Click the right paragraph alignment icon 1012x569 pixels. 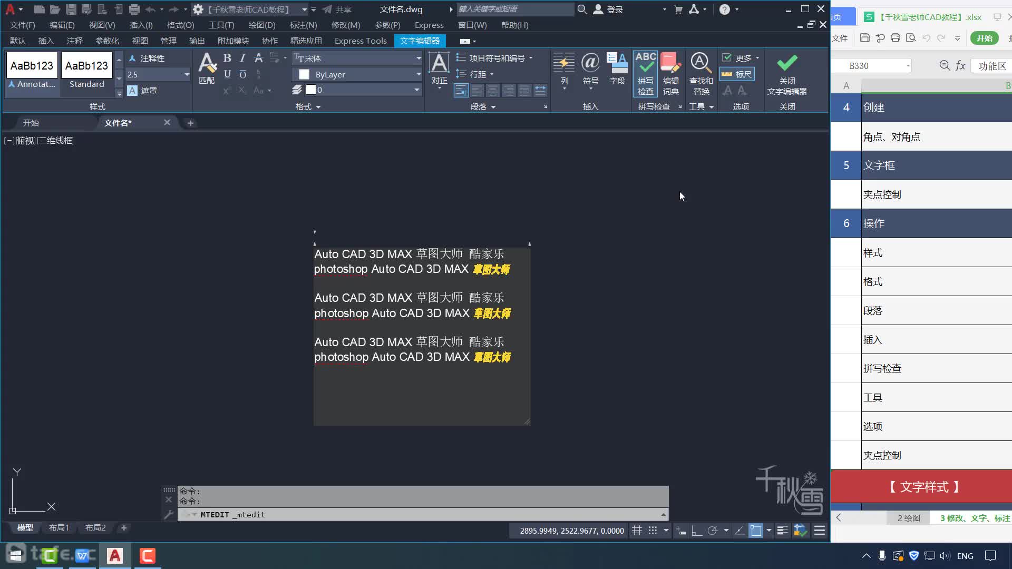point(509,91)
